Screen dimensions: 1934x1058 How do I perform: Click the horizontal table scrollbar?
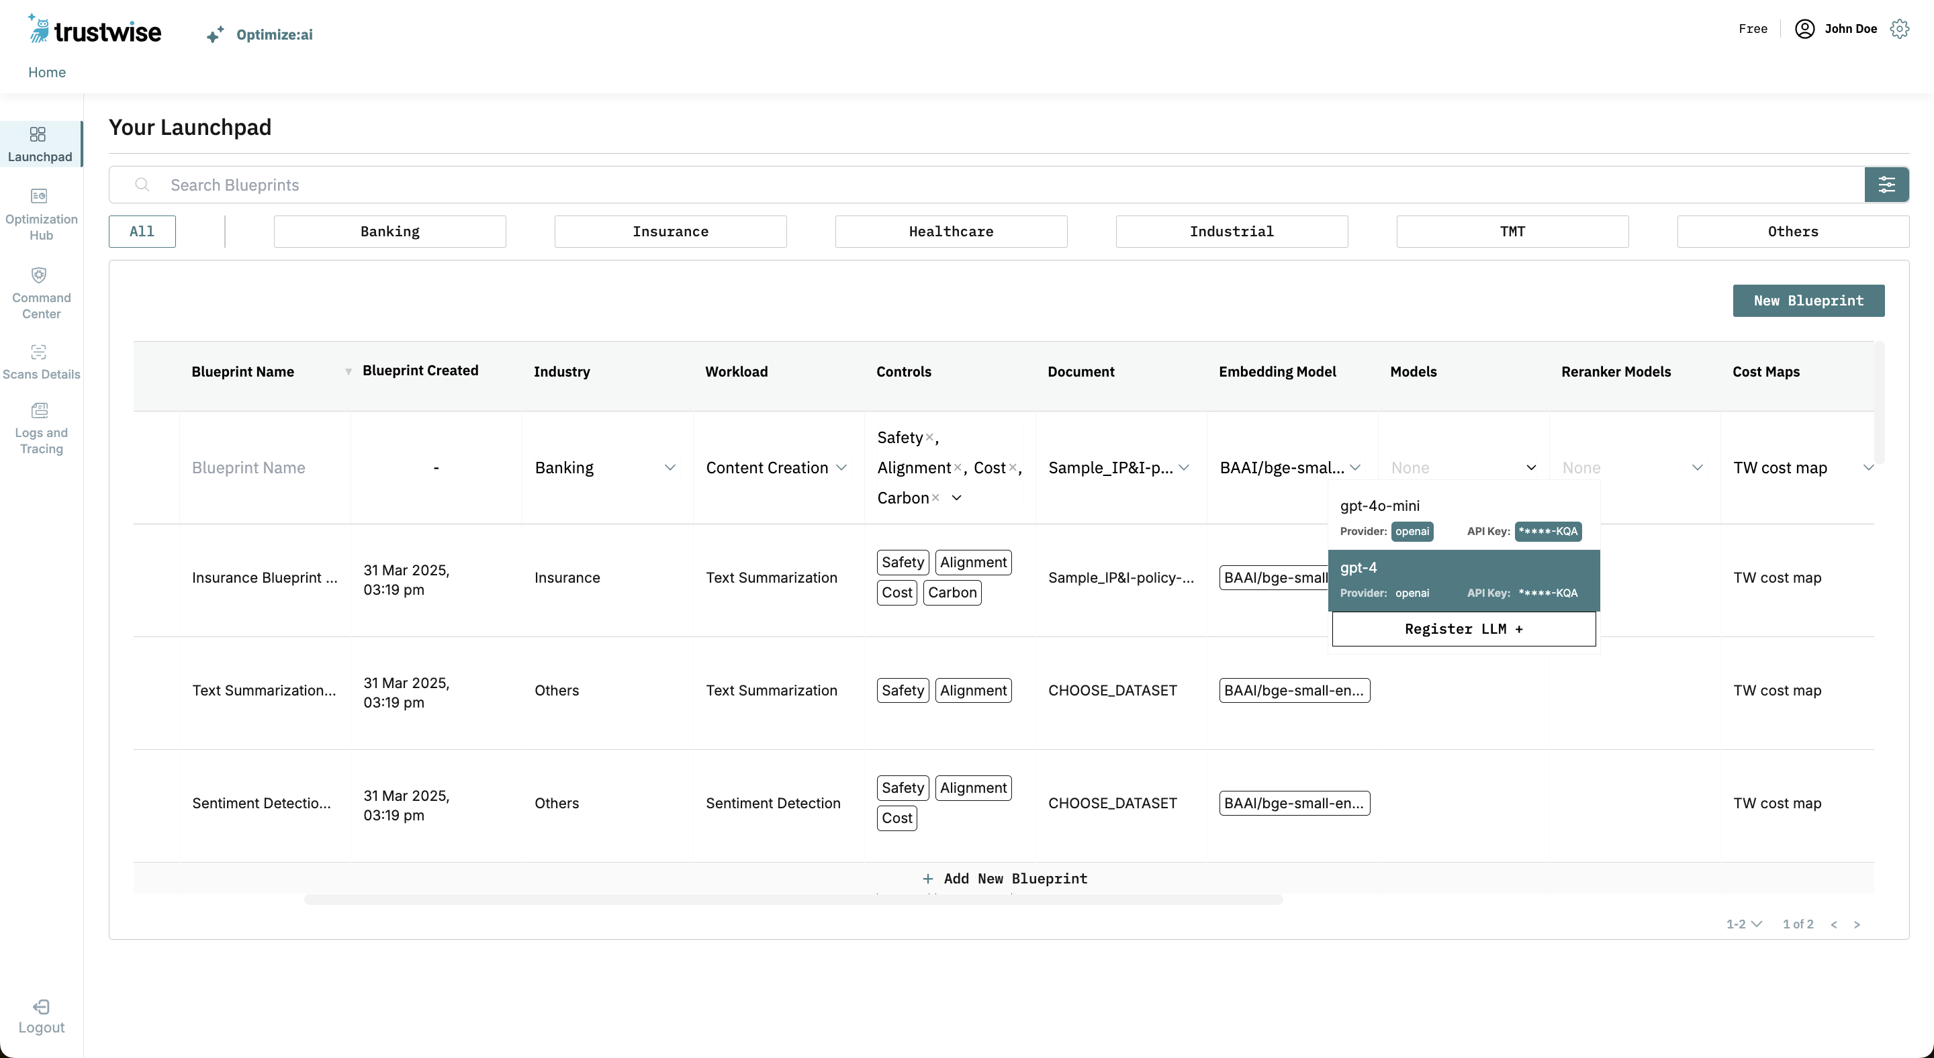(793, 900)
